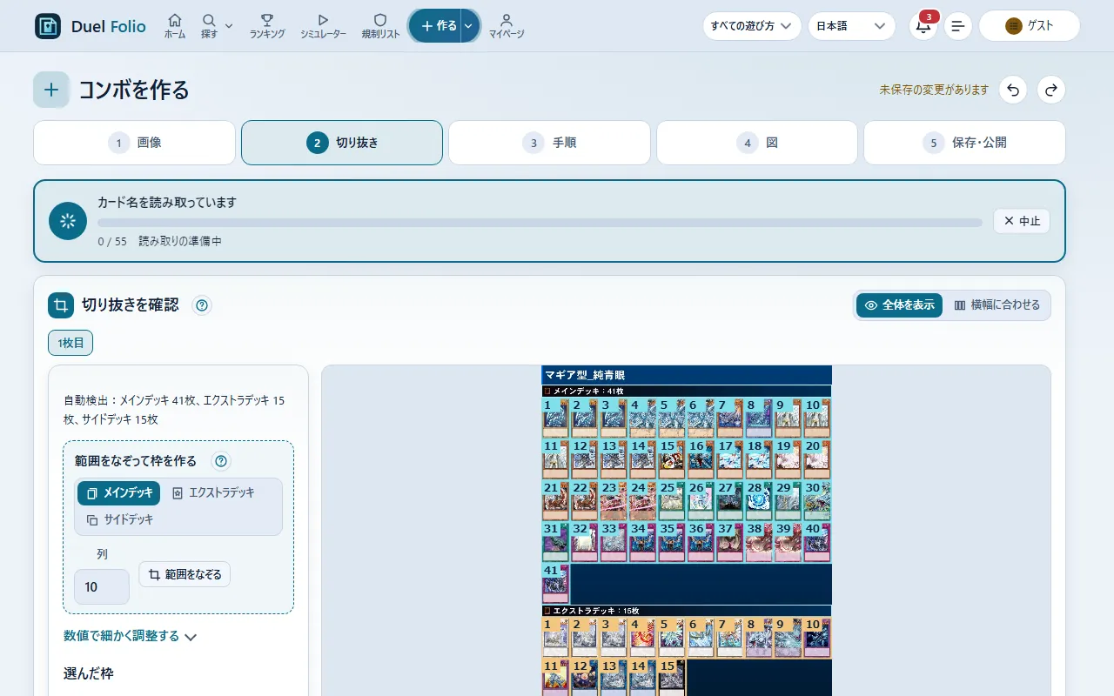Open help icon beside 切り抜きを確認

[x=202, y=305]
